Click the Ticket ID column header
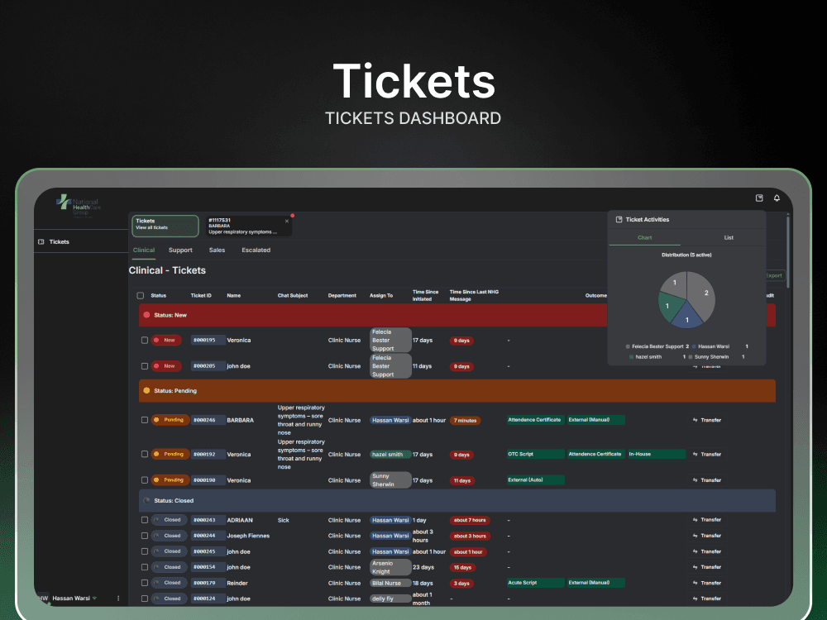The image size is (827, 620). pyautogui.click(x=201, y=296)
